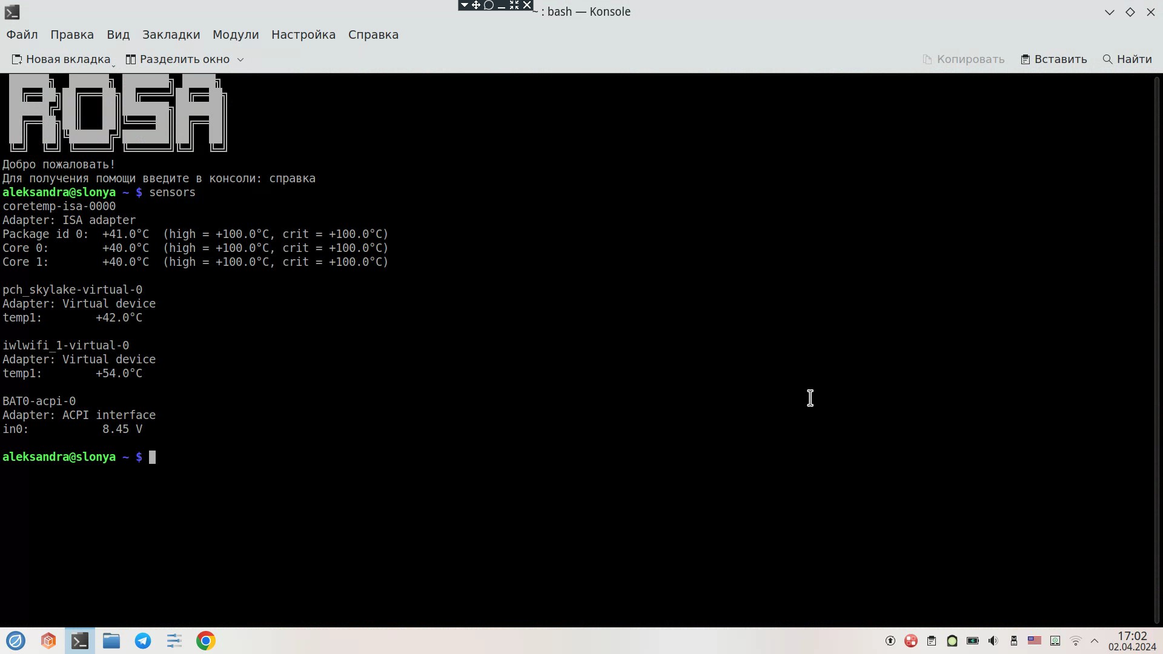
Task: Expand the Разделить окно dropdown arrow
Action: 240,59
